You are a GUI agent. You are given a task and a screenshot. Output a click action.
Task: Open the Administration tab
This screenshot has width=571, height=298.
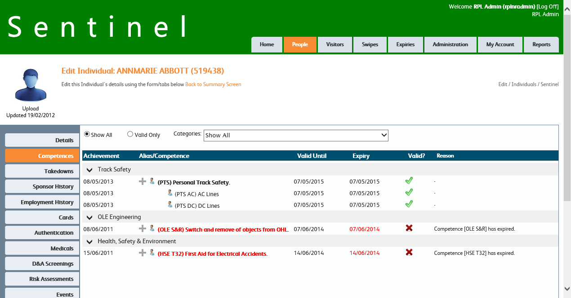point(451,44)
